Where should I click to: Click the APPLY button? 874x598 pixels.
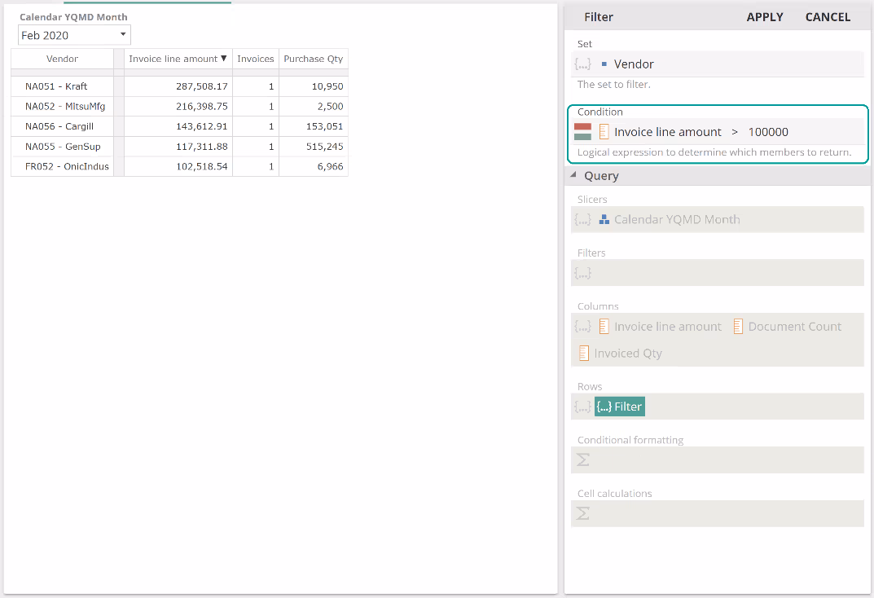(764, 17)
